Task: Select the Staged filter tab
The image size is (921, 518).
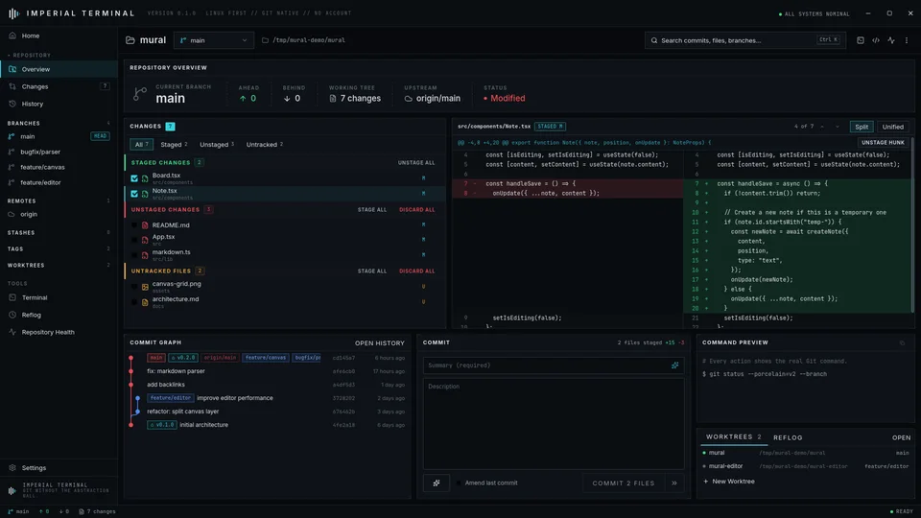Action: 174,145
